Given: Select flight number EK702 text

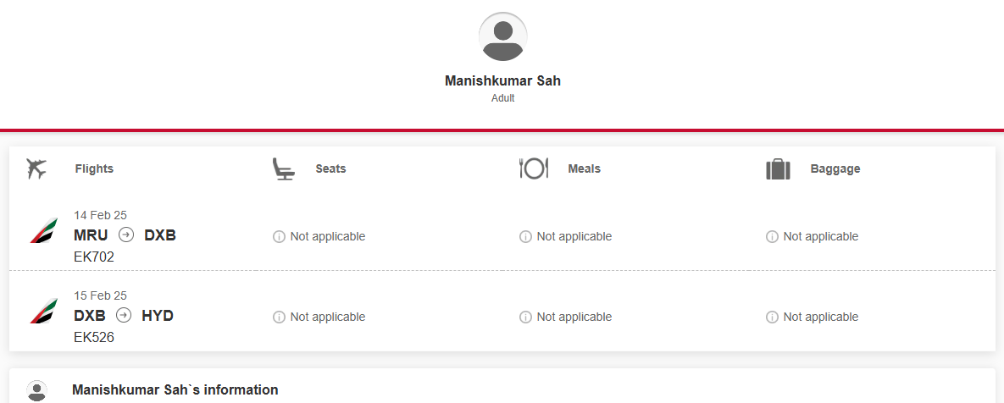Looking at the screenshot, I should 93,257.
